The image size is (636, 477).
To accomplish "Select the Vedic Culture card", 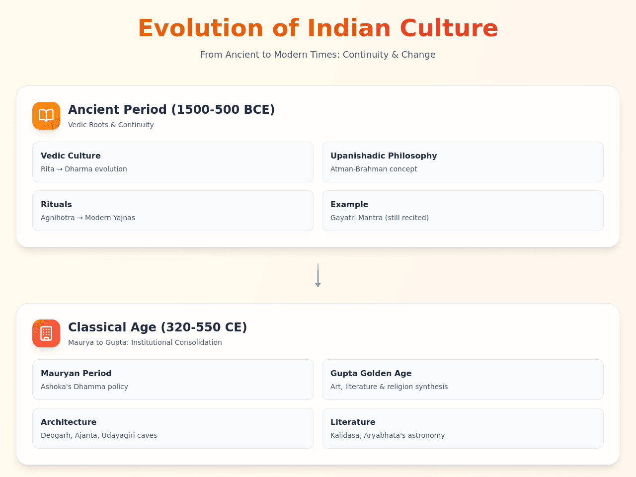I will (x=173, y=162).
